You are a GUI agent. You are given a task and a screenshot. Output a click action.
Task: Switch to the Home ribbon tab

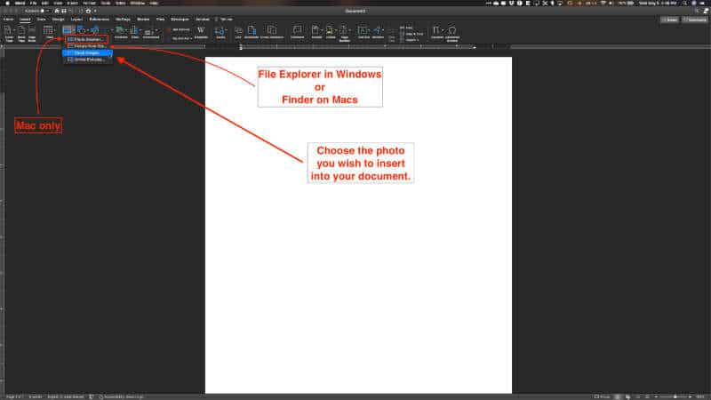pyautogui.click(x=9, y=20)
